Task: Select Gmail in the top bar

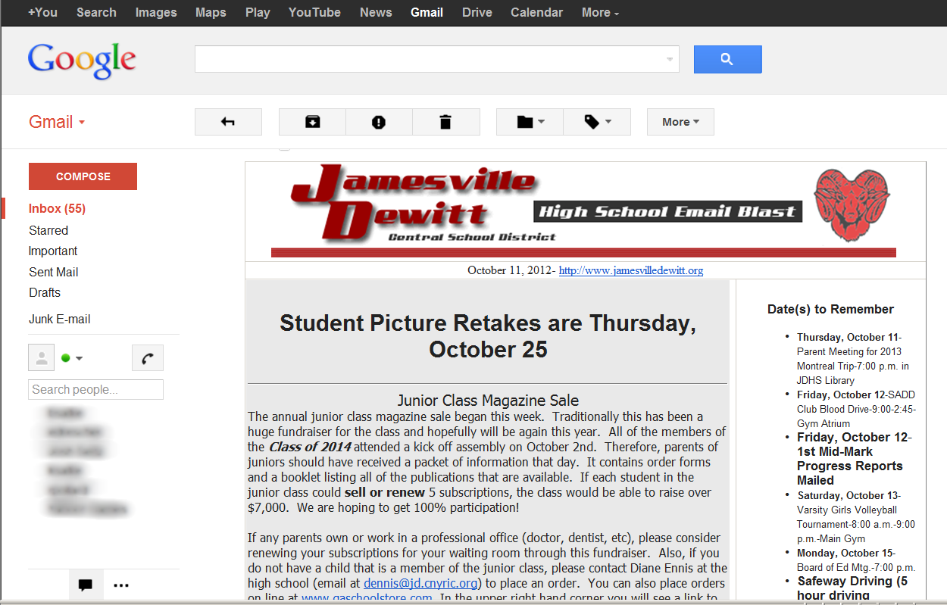Action: pyautogui.click(x=427, y=12)
